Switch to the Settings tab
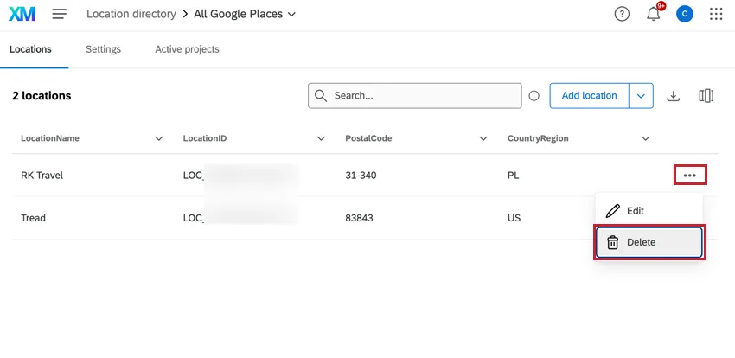Screen dimensions: 735x358 [x=103, y=49]
